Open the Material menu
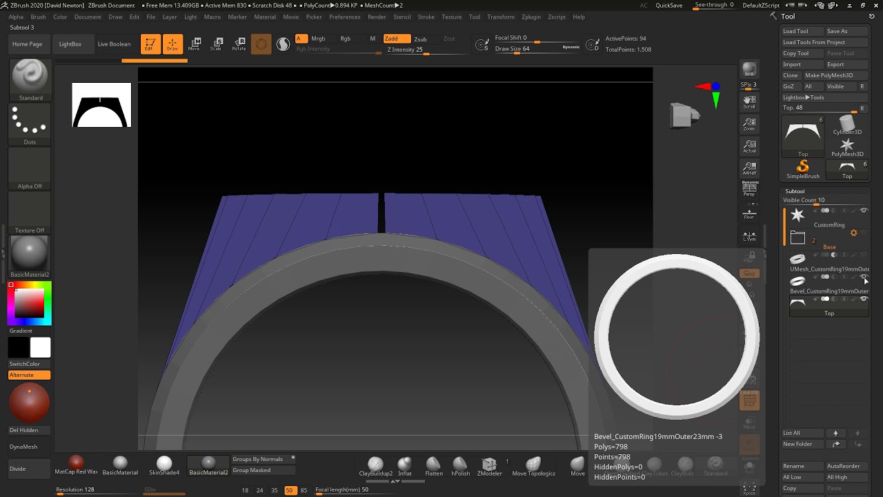Viewport: 883px width, 497px height. (x=265, y=17)
